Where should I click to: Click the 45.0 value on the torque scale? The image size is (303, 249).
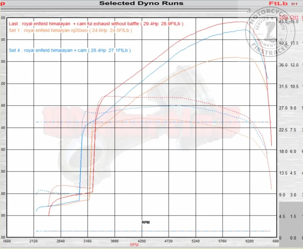(283, 21)
